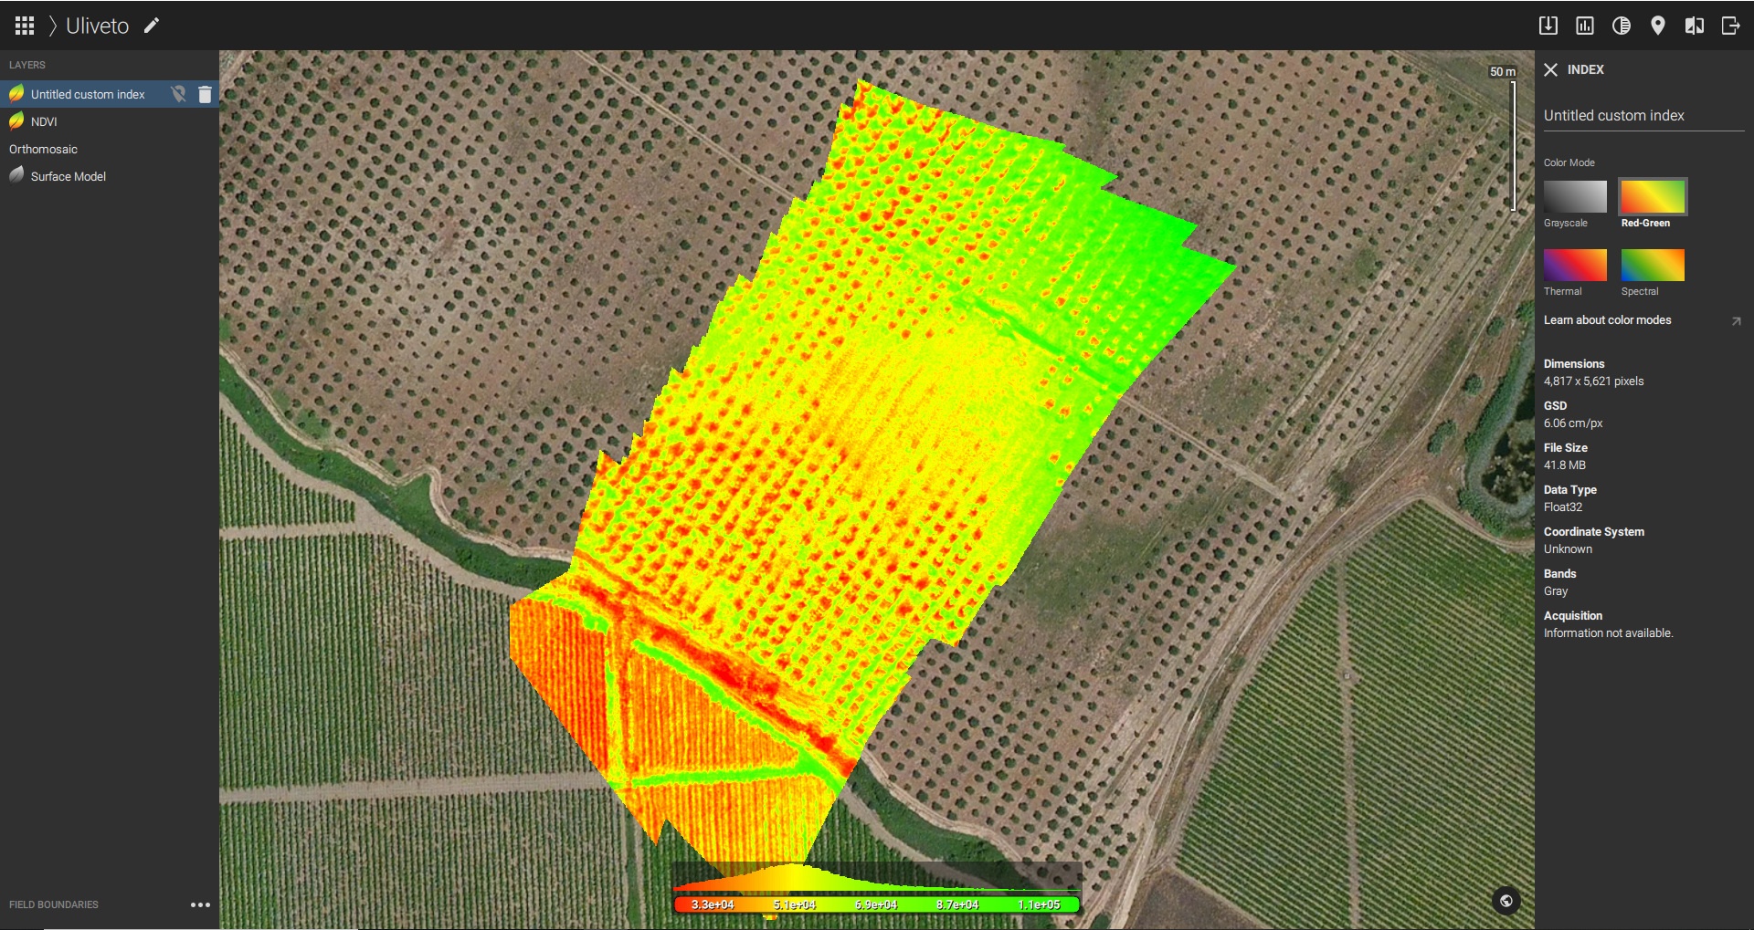Choose the Thermal color mode swatch
This screenshot has height=930, width=1754.
coord(1575,265)
